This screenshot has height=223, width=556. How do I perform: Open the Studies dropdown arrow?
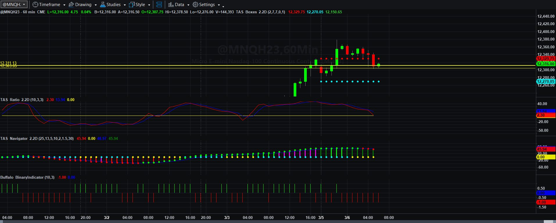pyautogui.click(x=125, y=5)
